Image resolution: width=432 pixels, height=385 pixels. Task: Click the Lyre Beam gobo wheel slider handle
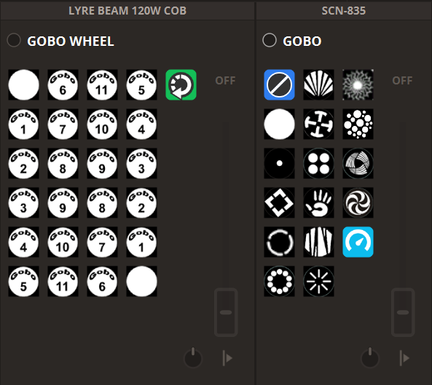pyautogui.click(x=226, y=312)
